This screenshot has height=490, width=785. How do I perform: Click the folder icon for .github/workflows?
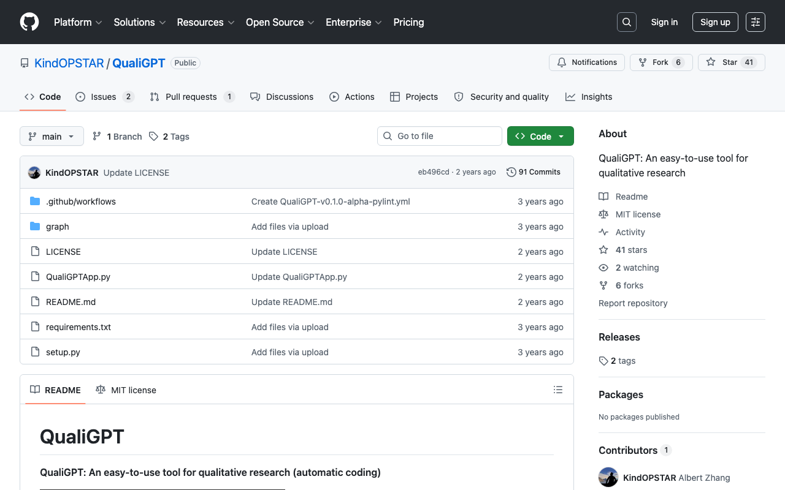[35, 202]
